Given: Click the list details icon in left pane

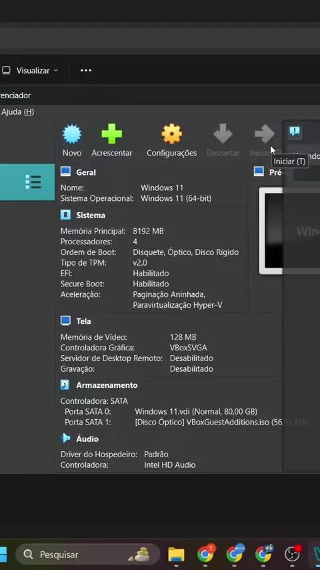Looking at the screenshot, I should tap(33, 182).
